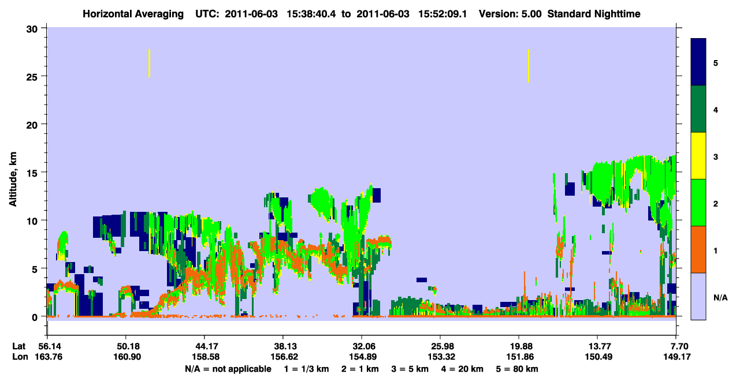Click the y-axis tick label '20'
Viewport: 751px width, 385px height.
click(x=34, y=124)
